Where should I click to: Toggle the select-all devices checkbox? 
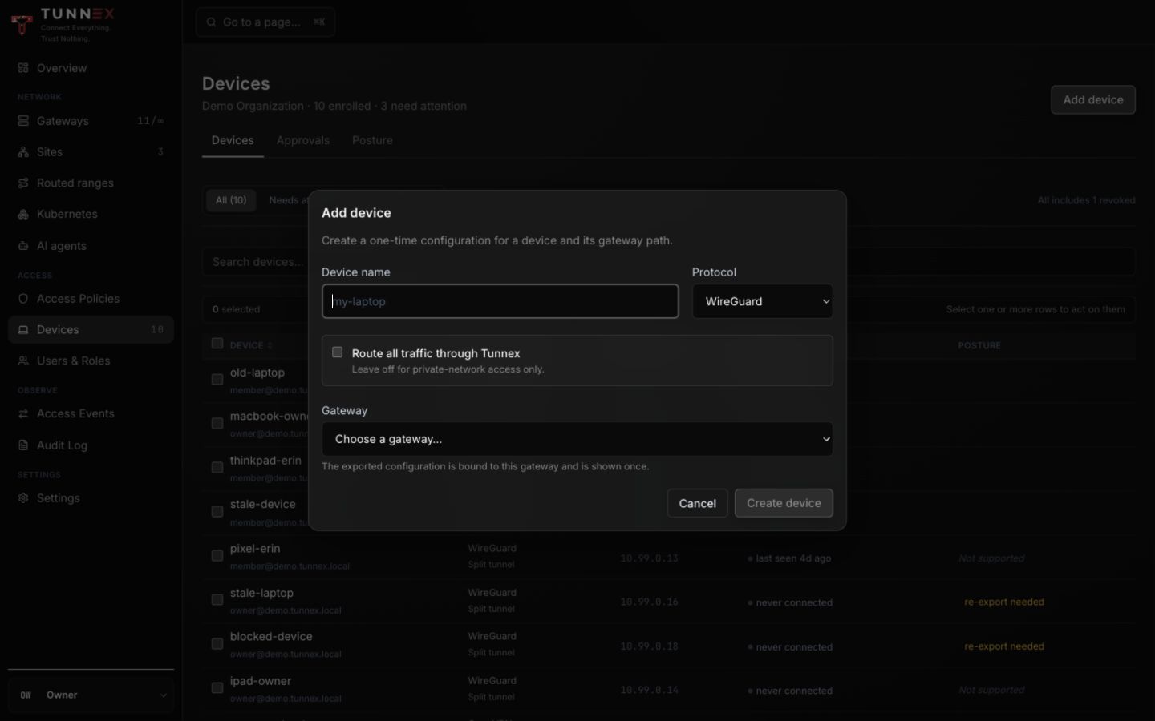pyautogui.click(x=217, y=344)
